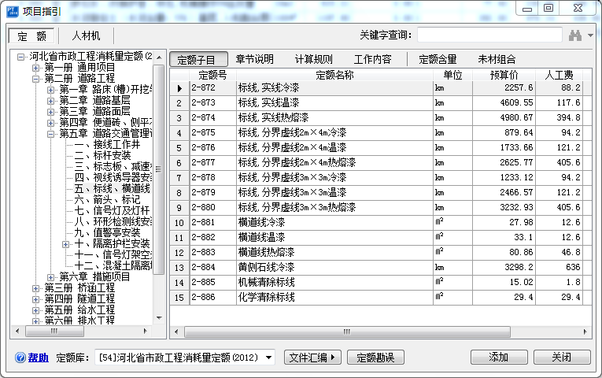Click table horizontal scrollbar left arrow
The image size is (602, 378).
(176, 332)
